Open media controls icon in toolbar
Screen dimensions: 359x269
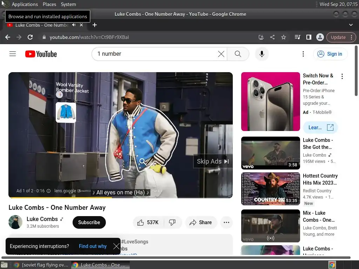[x=297, y=37]
